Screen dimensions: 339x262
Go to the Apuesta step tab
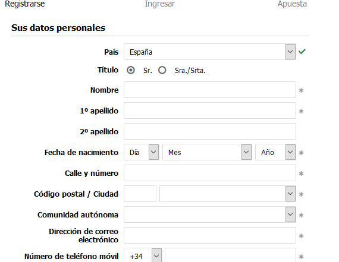point(292,4)
